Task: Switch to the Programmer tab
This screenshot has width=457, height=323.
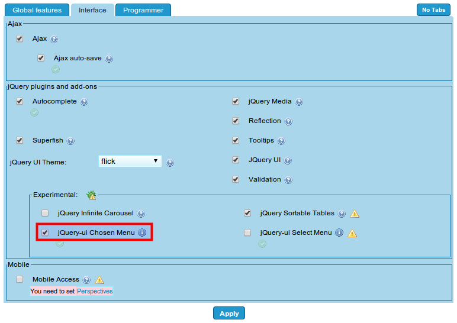Action: coord(143,10)
